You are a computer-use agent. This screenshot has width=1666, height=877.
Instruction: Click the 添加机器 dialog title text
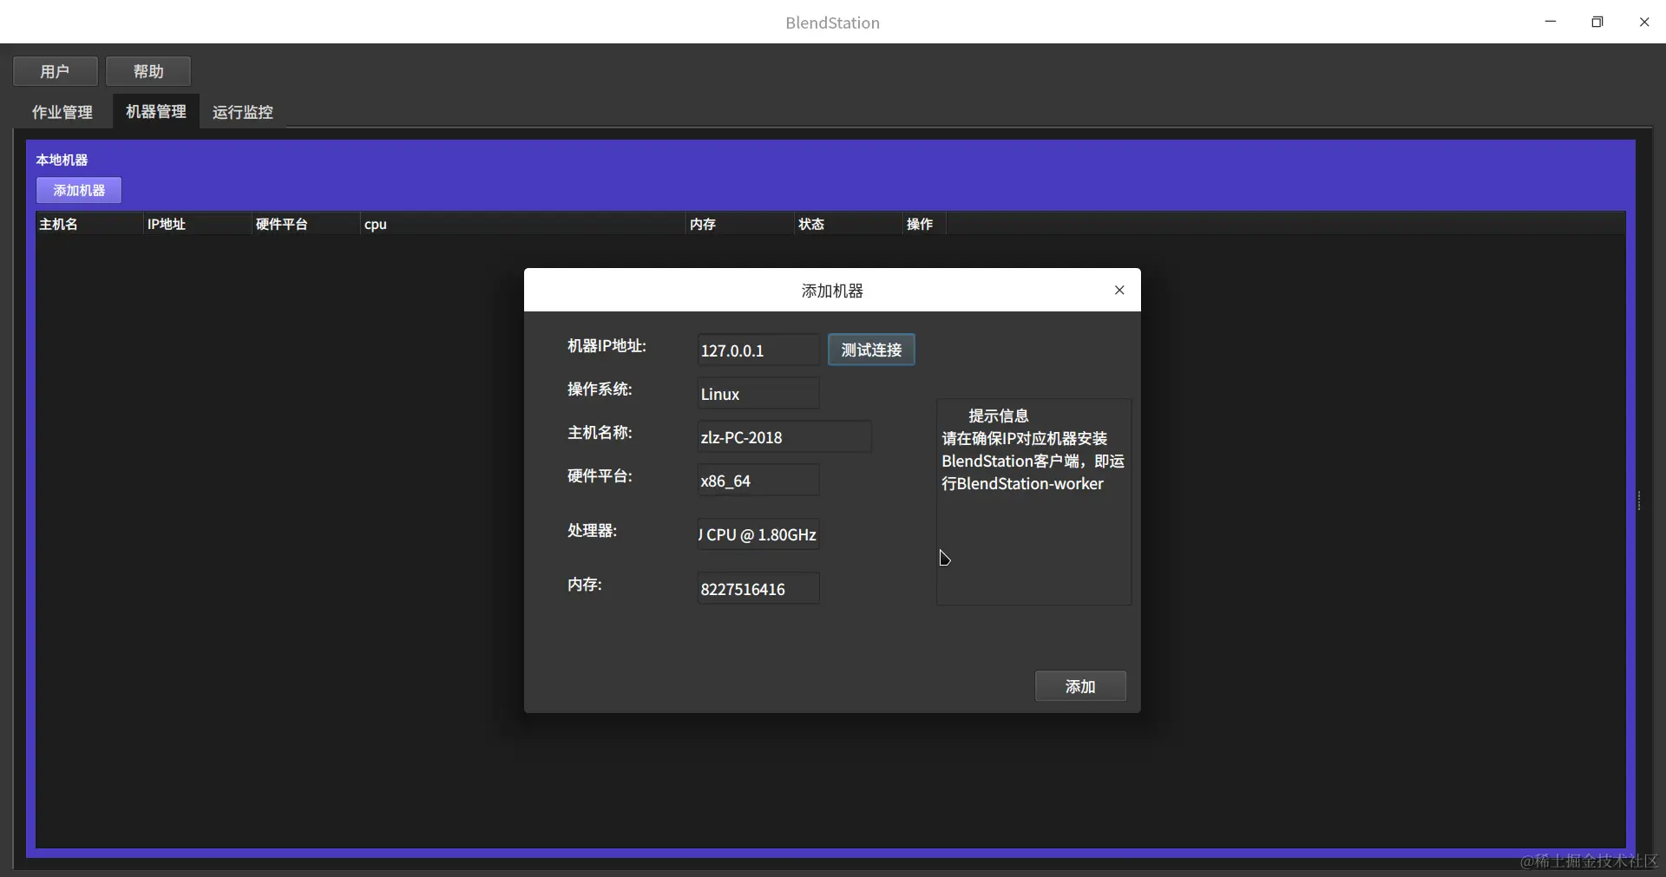832,291
